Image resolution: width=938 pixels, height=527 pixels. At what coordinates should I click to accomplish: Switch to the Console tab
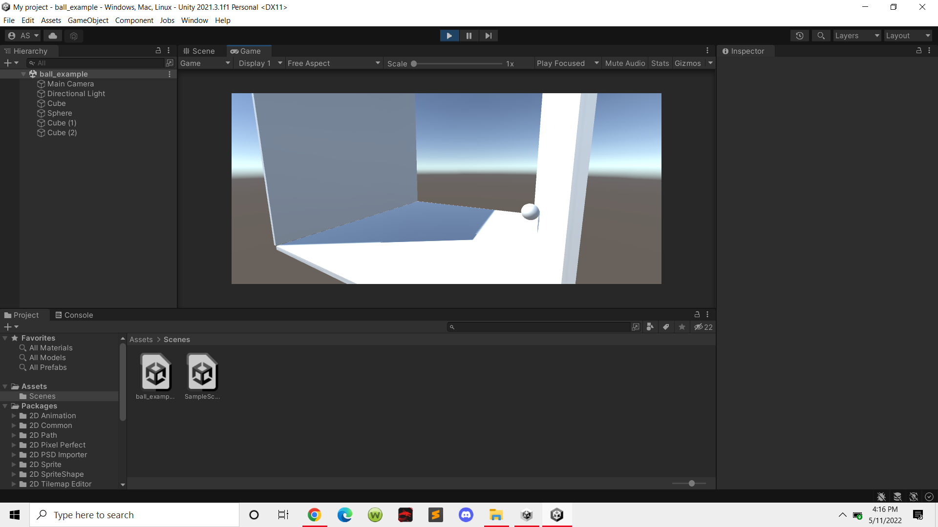74,315
